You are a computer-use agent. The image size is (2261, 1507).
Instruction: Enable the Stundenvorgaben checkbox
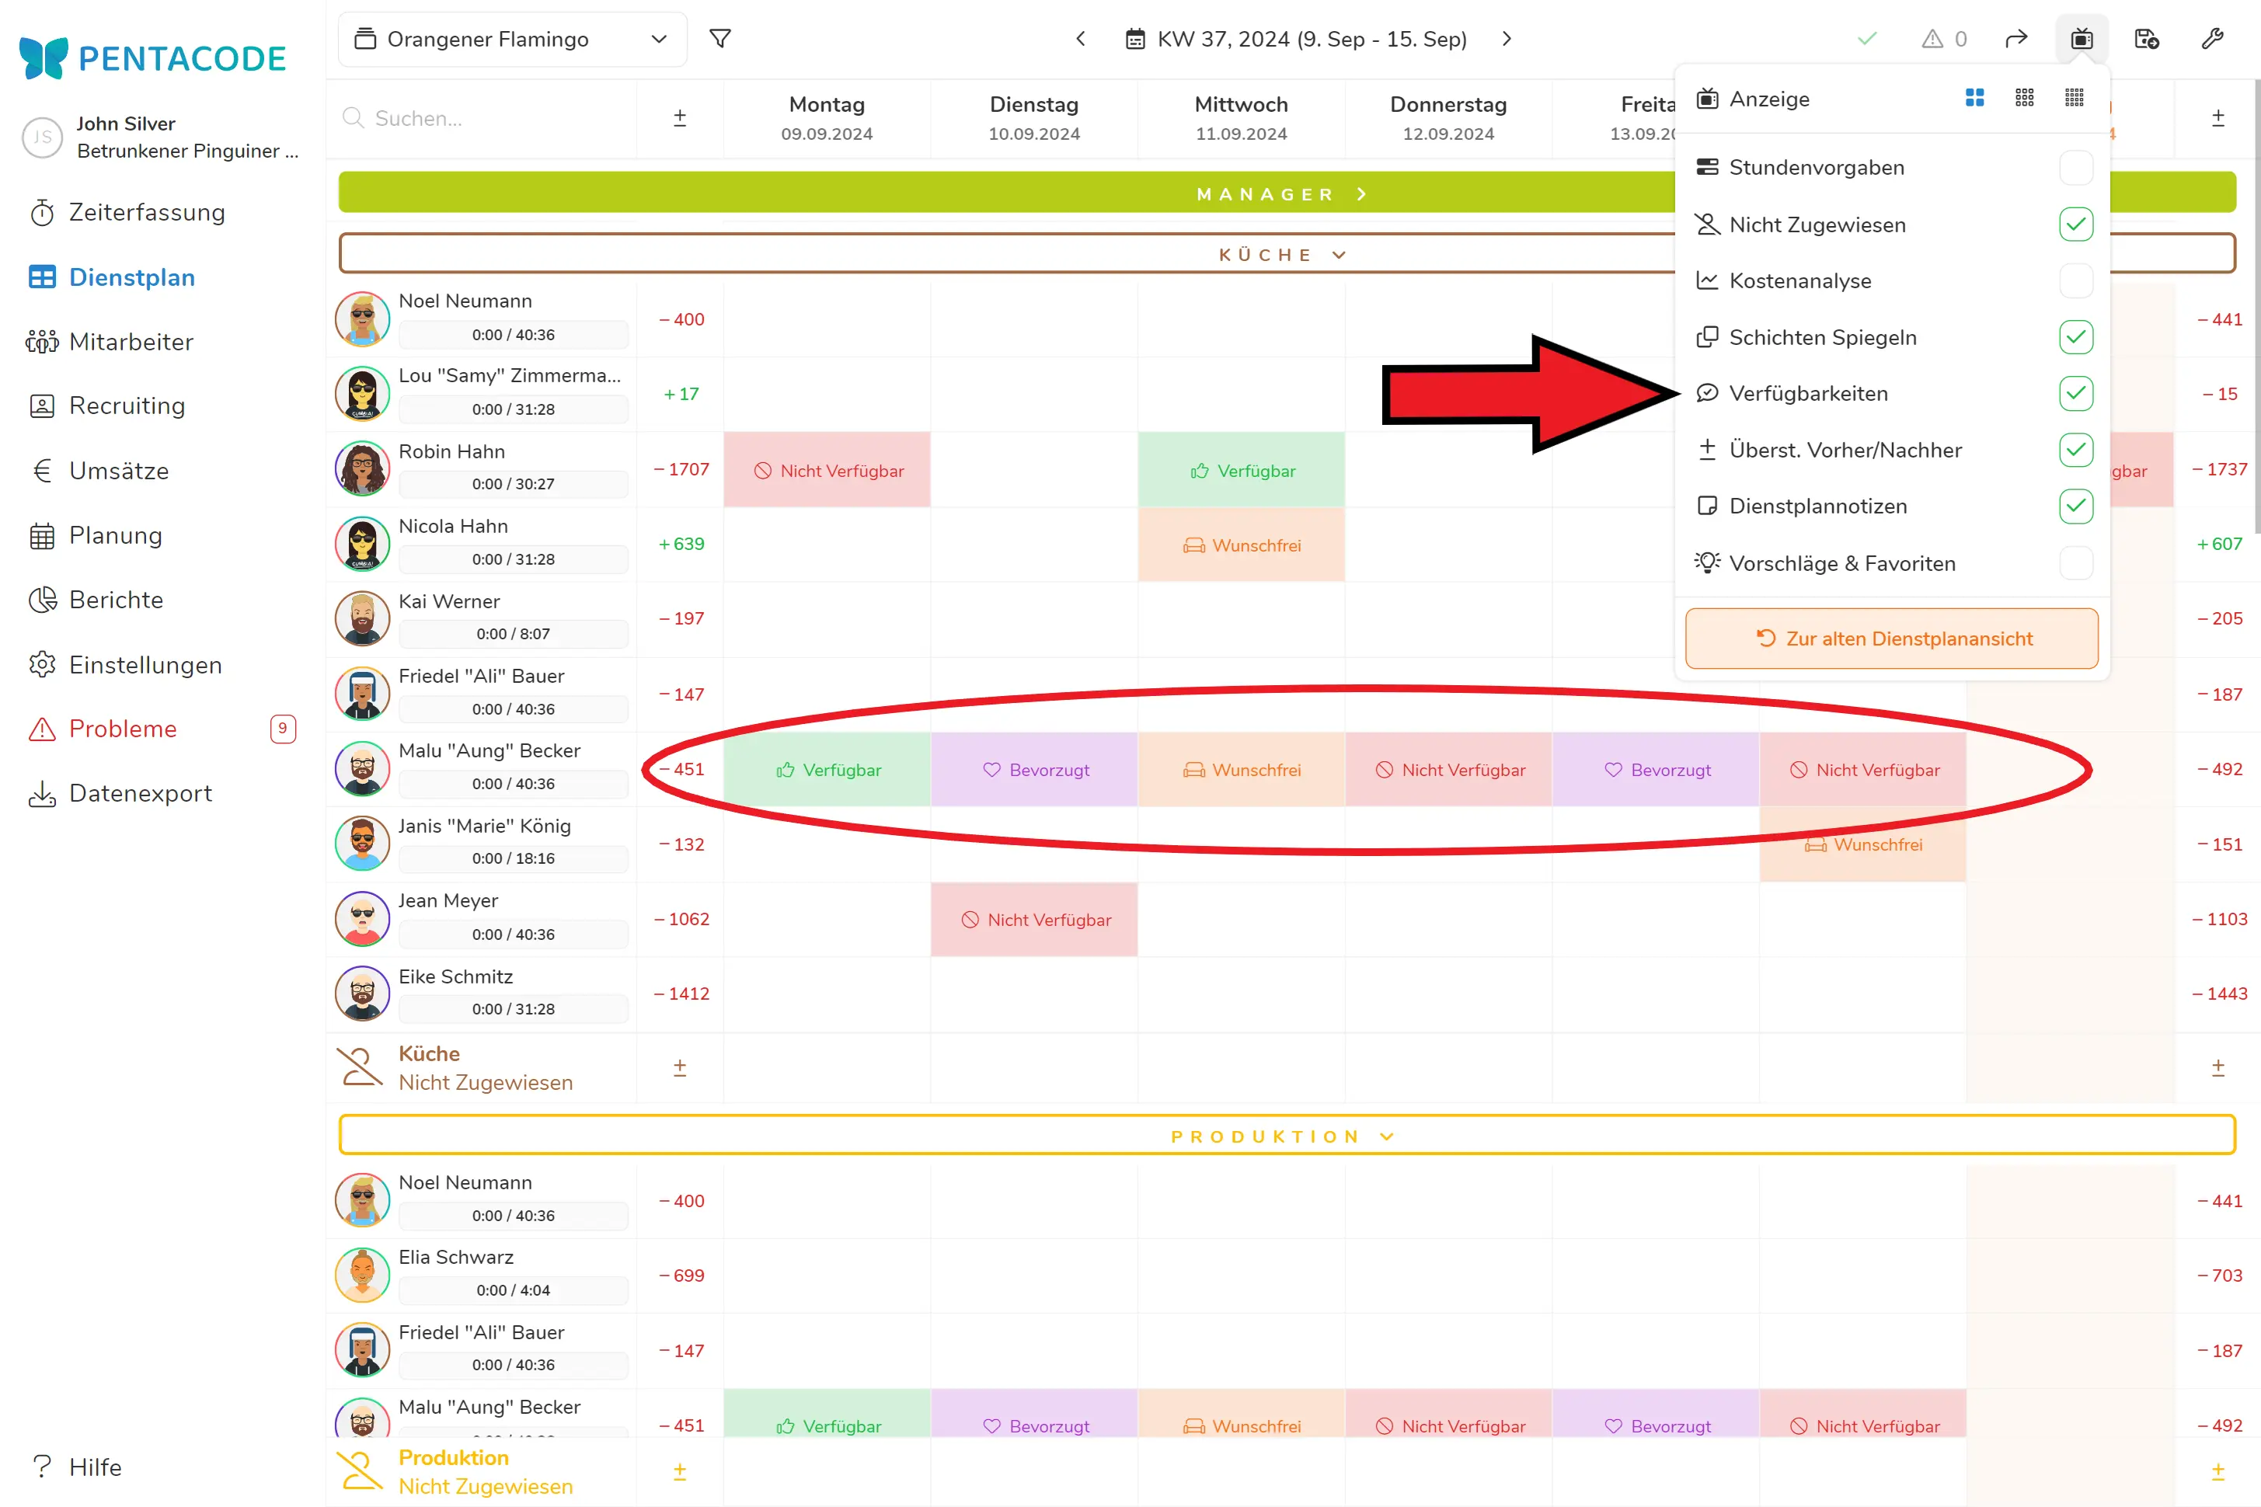tap(2075, 167)
